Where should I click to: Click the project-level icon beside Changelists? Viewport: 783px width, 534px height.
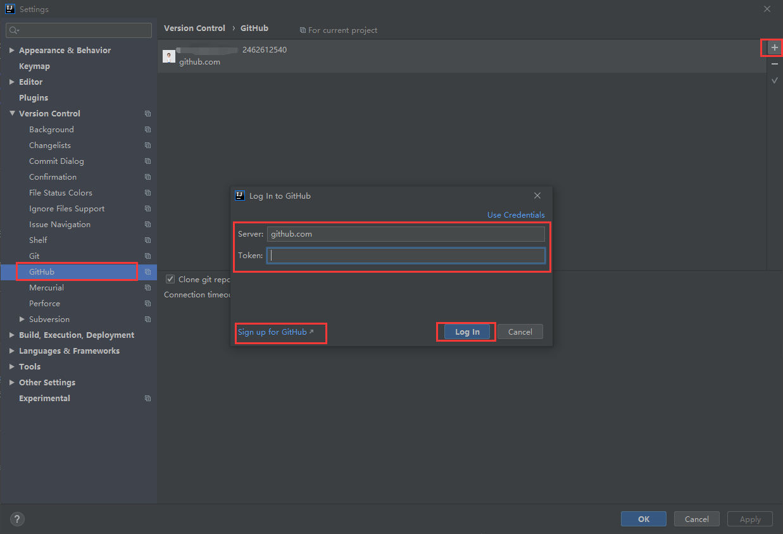(147, 146)
